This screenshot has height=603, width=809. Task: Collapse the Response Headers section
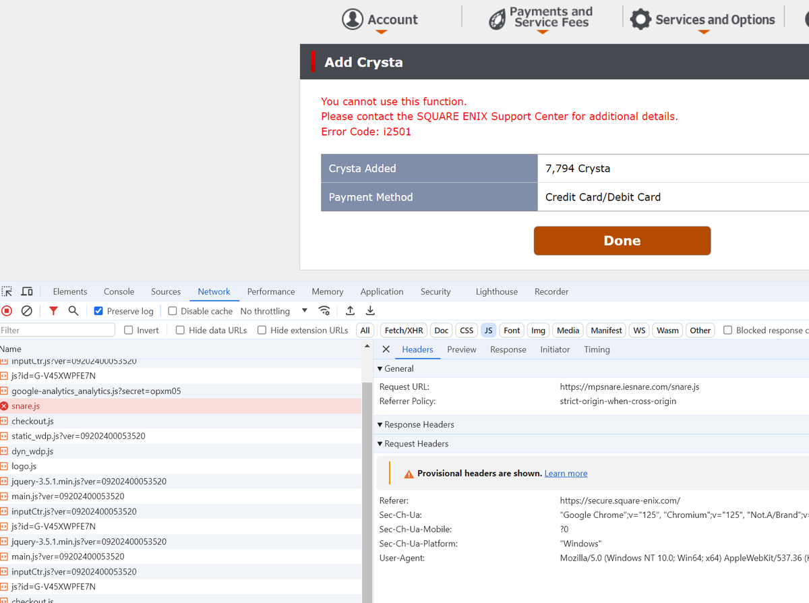pos(380,425)
